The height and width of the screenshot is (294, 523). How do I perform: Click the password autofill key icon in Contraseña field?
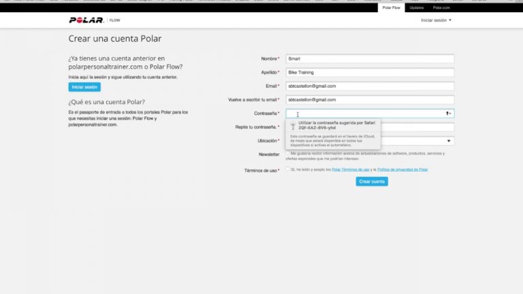pos(449,114)
